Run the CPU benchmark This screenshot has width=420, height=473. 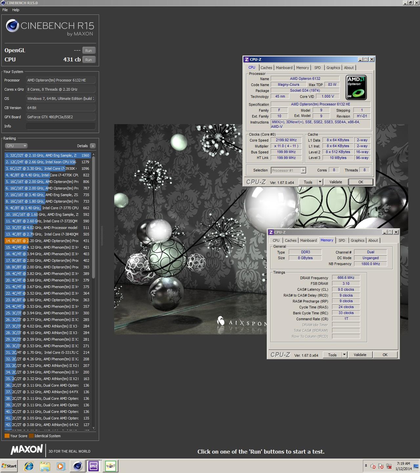tap(89, 60)
